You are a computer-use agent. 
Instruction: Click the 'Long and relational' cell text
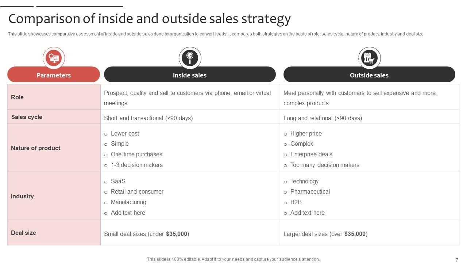(323, 118)
